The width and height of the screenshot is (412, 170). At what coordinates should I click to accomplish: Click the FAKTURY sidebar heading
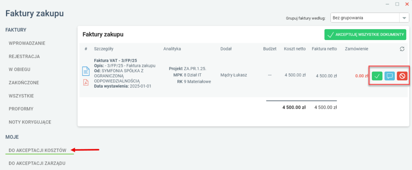point(16,30)
